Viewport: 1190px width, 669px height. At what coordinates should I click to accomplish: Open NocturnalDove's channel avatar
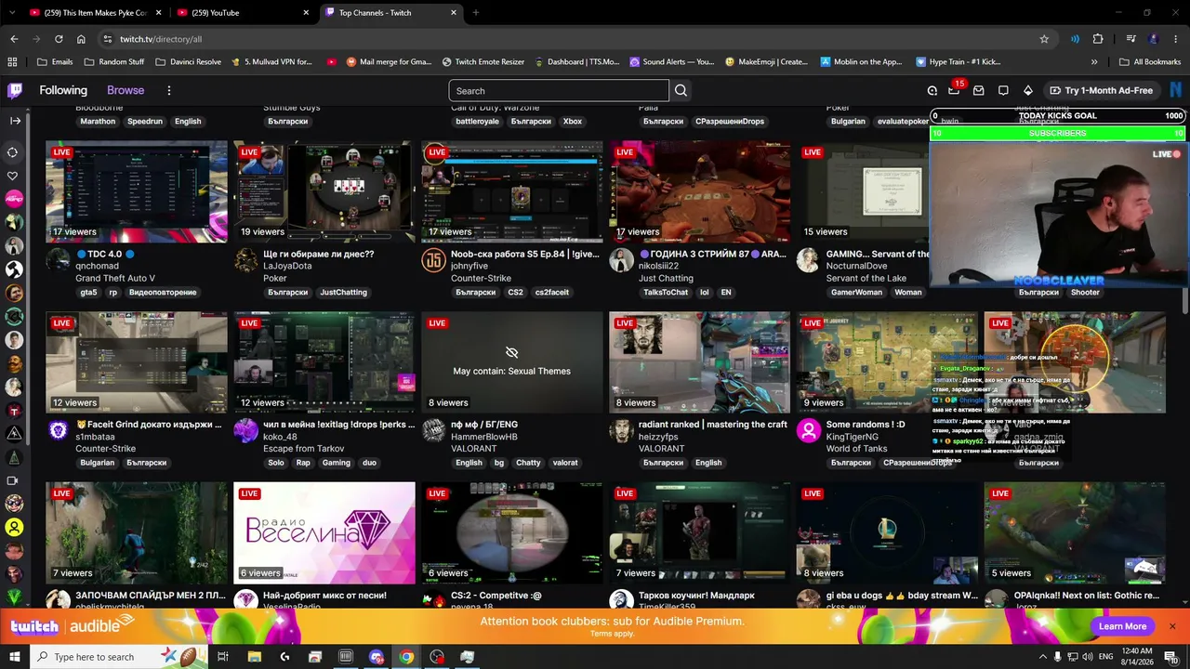coord(809,260)
